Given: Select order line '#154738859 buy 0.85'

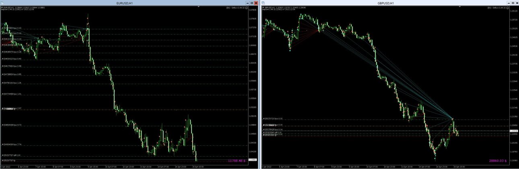Looking at the screenshot, I should [12, 74].
